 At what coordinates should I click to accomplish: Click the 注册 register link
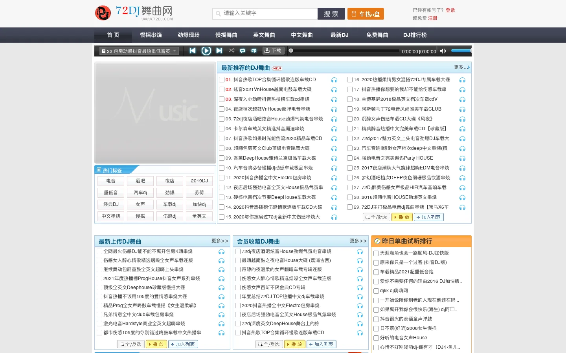click(433, 18)
